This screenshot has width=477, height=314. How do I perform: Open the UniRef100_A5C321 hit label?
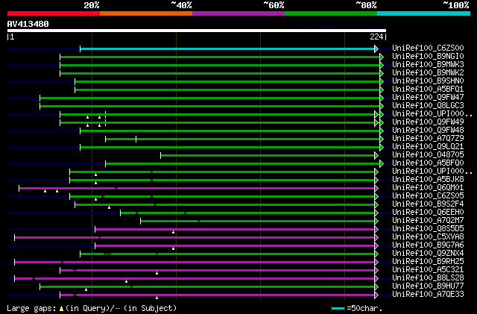428,270
